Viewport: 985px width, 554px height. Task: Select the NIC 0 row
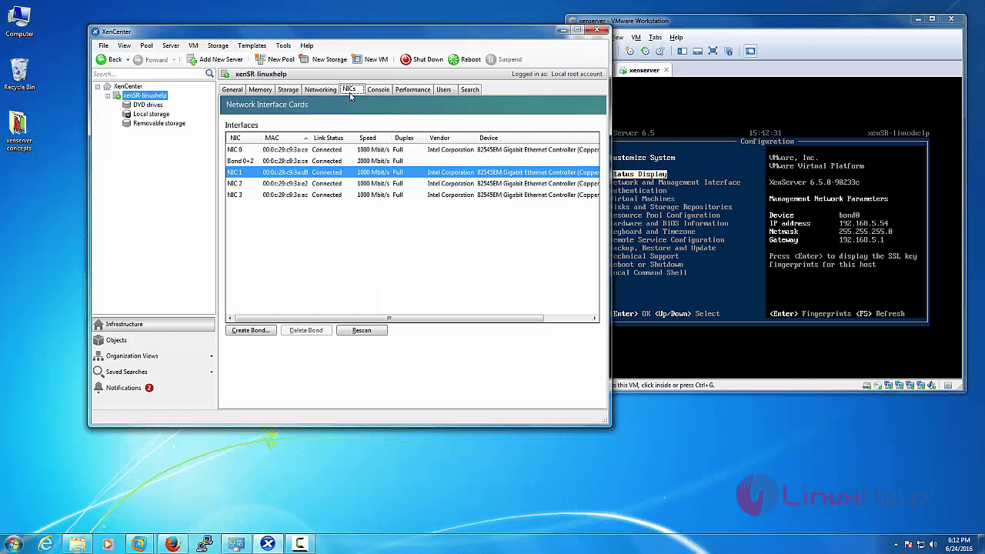coord(412,150)
